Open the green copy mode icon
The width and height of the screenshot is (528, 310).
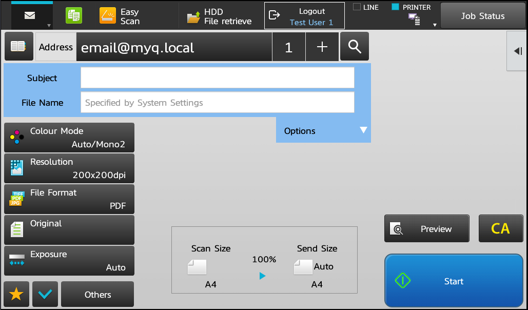pos(74,16)
